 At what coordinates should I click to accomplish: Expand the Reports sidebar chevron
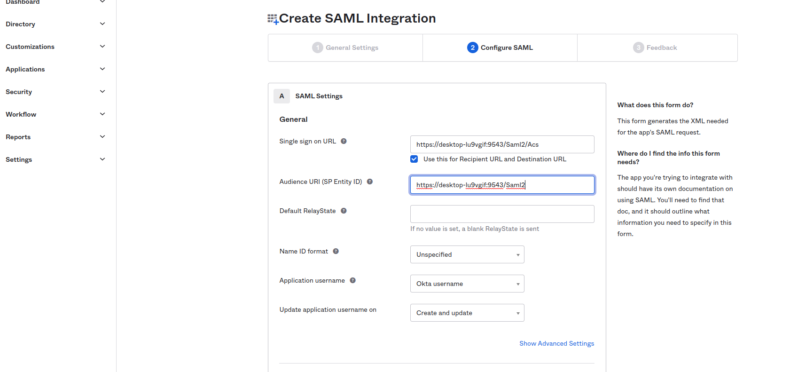pos(102,137)
